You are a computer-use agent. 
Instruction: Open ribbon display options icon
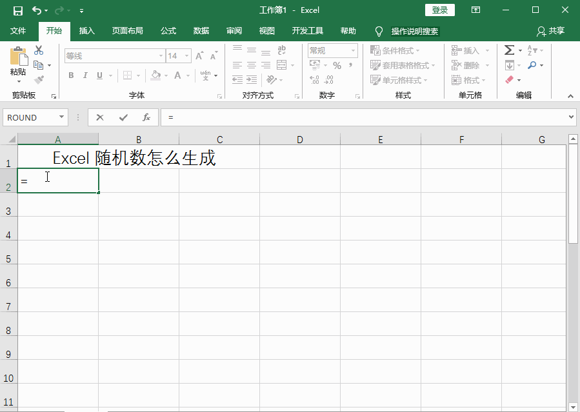pyautogui.click(x=475, y=10)
